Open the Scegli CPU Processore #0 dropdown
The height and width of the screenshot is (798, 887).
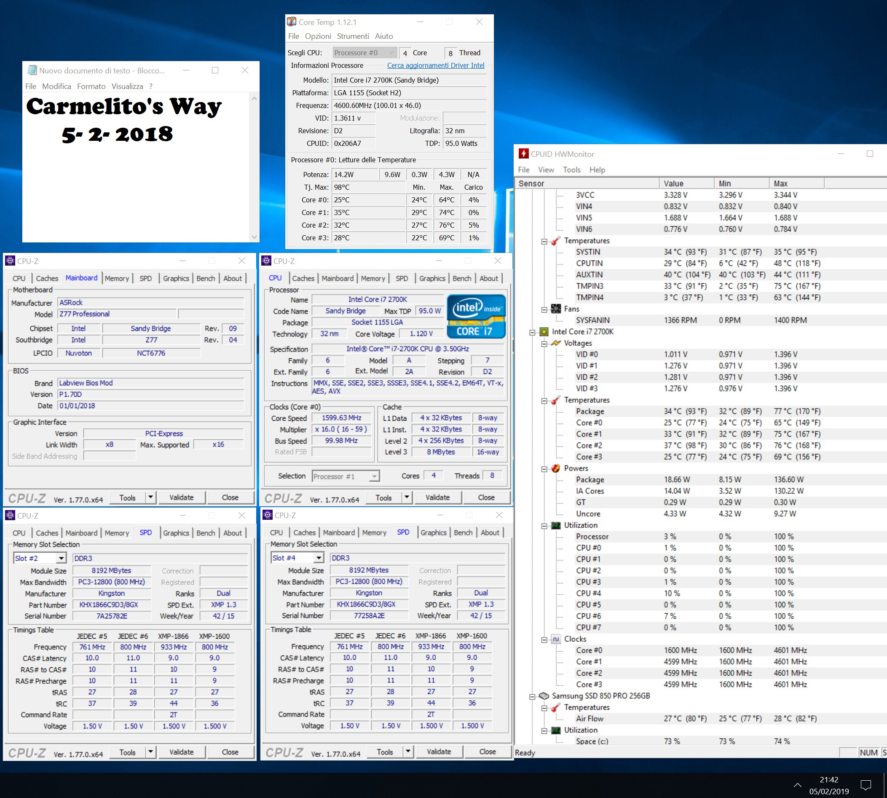pyautogui.click(x=391, y=53)
